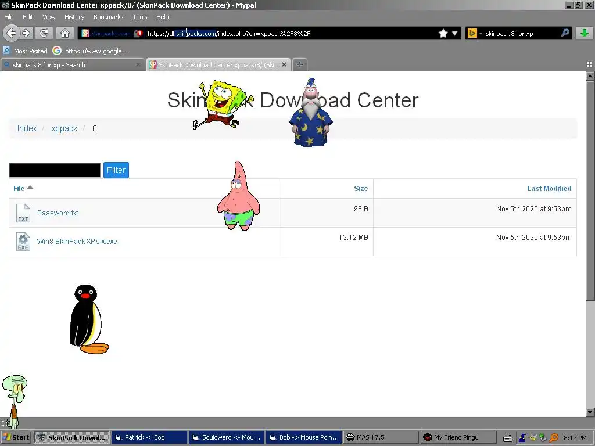Click the orange magnifier tray icon

click(x=554, y=438)
